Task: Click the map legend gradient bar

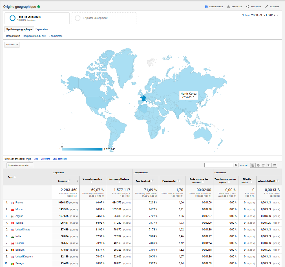Action: pos(82,149)
